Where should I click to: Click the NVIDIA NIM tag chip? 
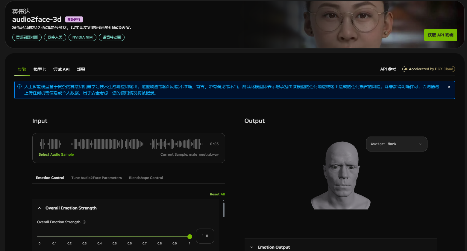(x=82, y=37)
